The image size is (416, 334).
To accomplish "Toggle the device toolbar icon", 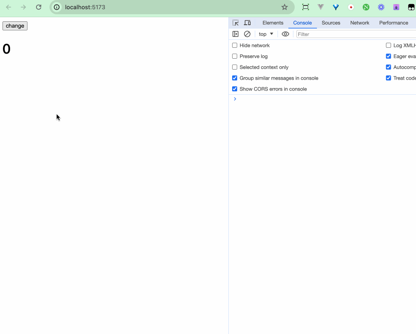I will 248,23.
